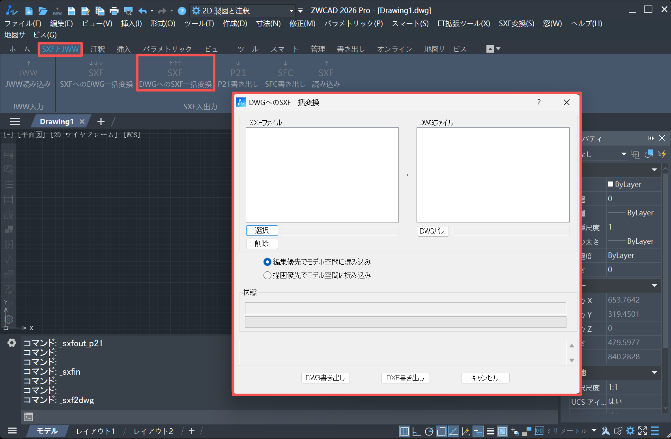The image size is (671, 439).
Task: Switch to the パラメトリック ribbon tab
Action: pyautogui.click(x=167, y=49)
